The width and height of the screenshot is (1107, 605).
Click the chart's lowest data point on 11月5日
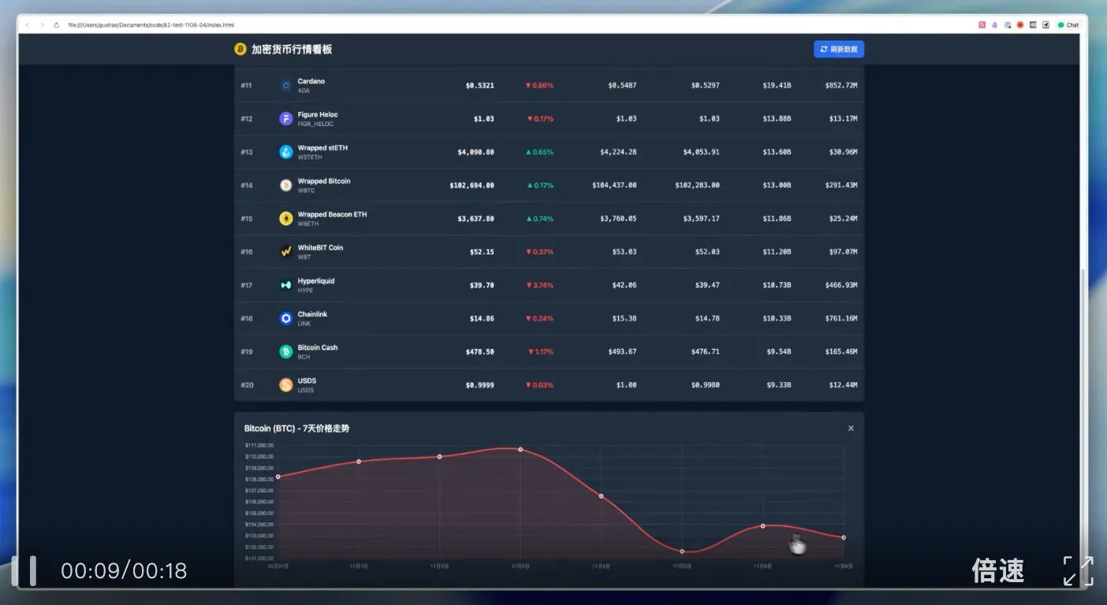point(682,551)
